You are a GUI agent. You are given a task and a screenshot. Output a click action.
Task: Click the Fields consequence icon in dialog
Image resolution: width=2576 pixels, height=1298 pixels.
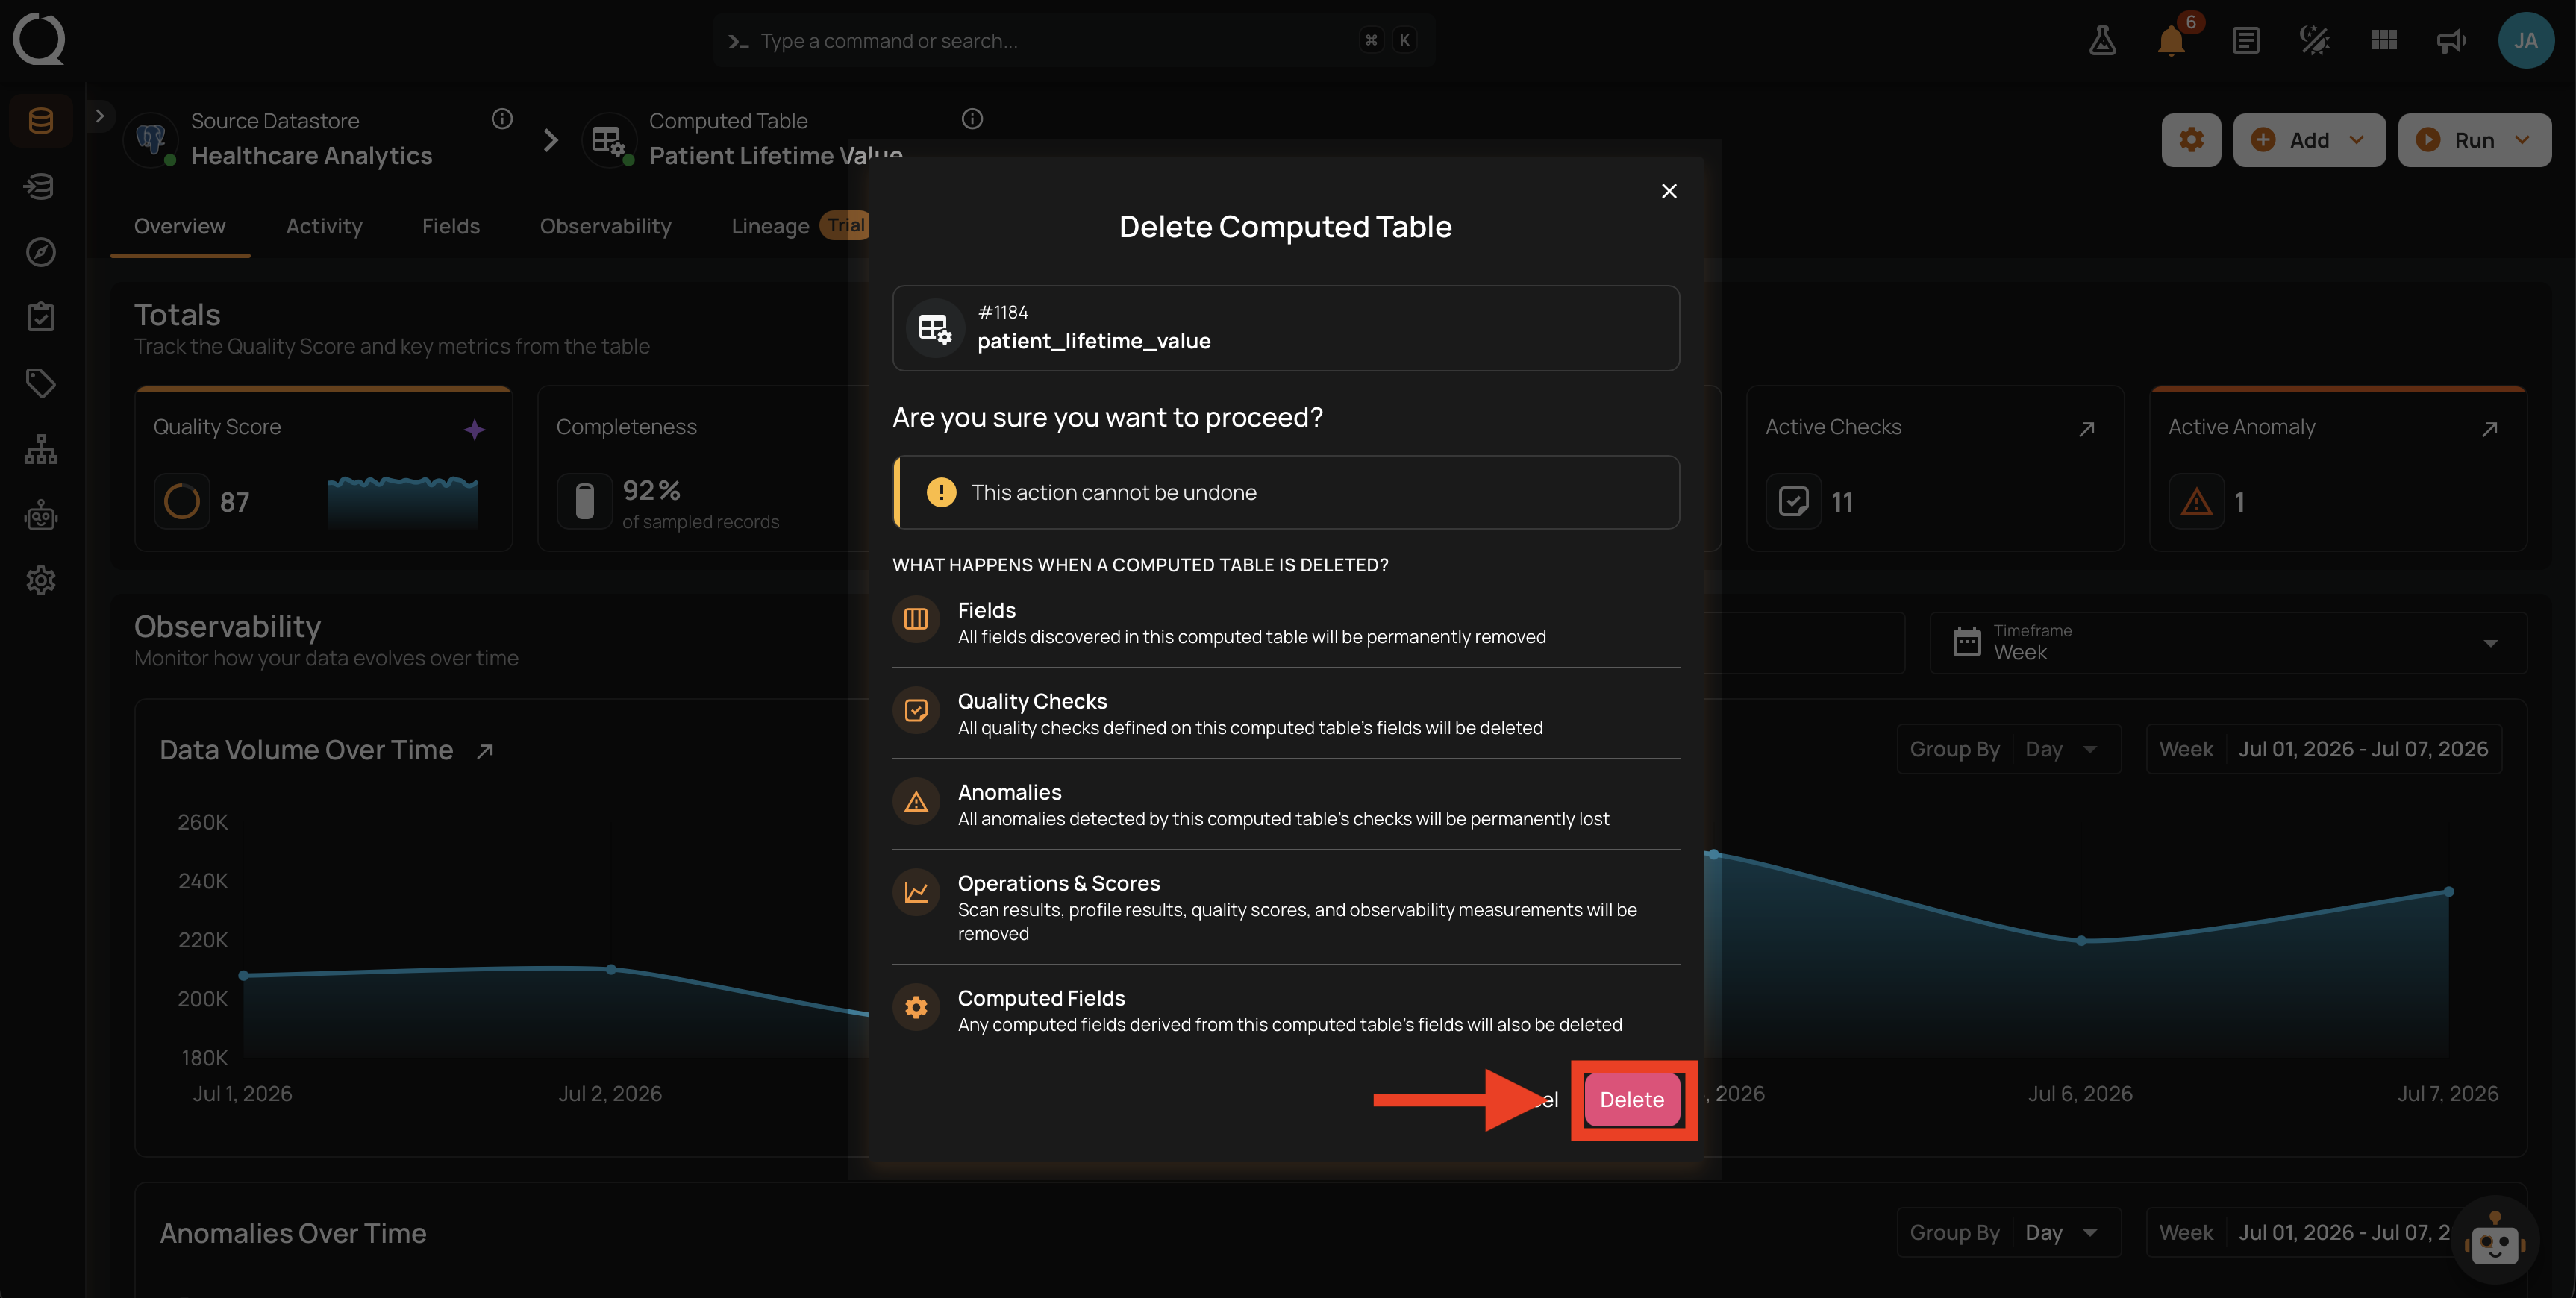[x=916, y=619]
